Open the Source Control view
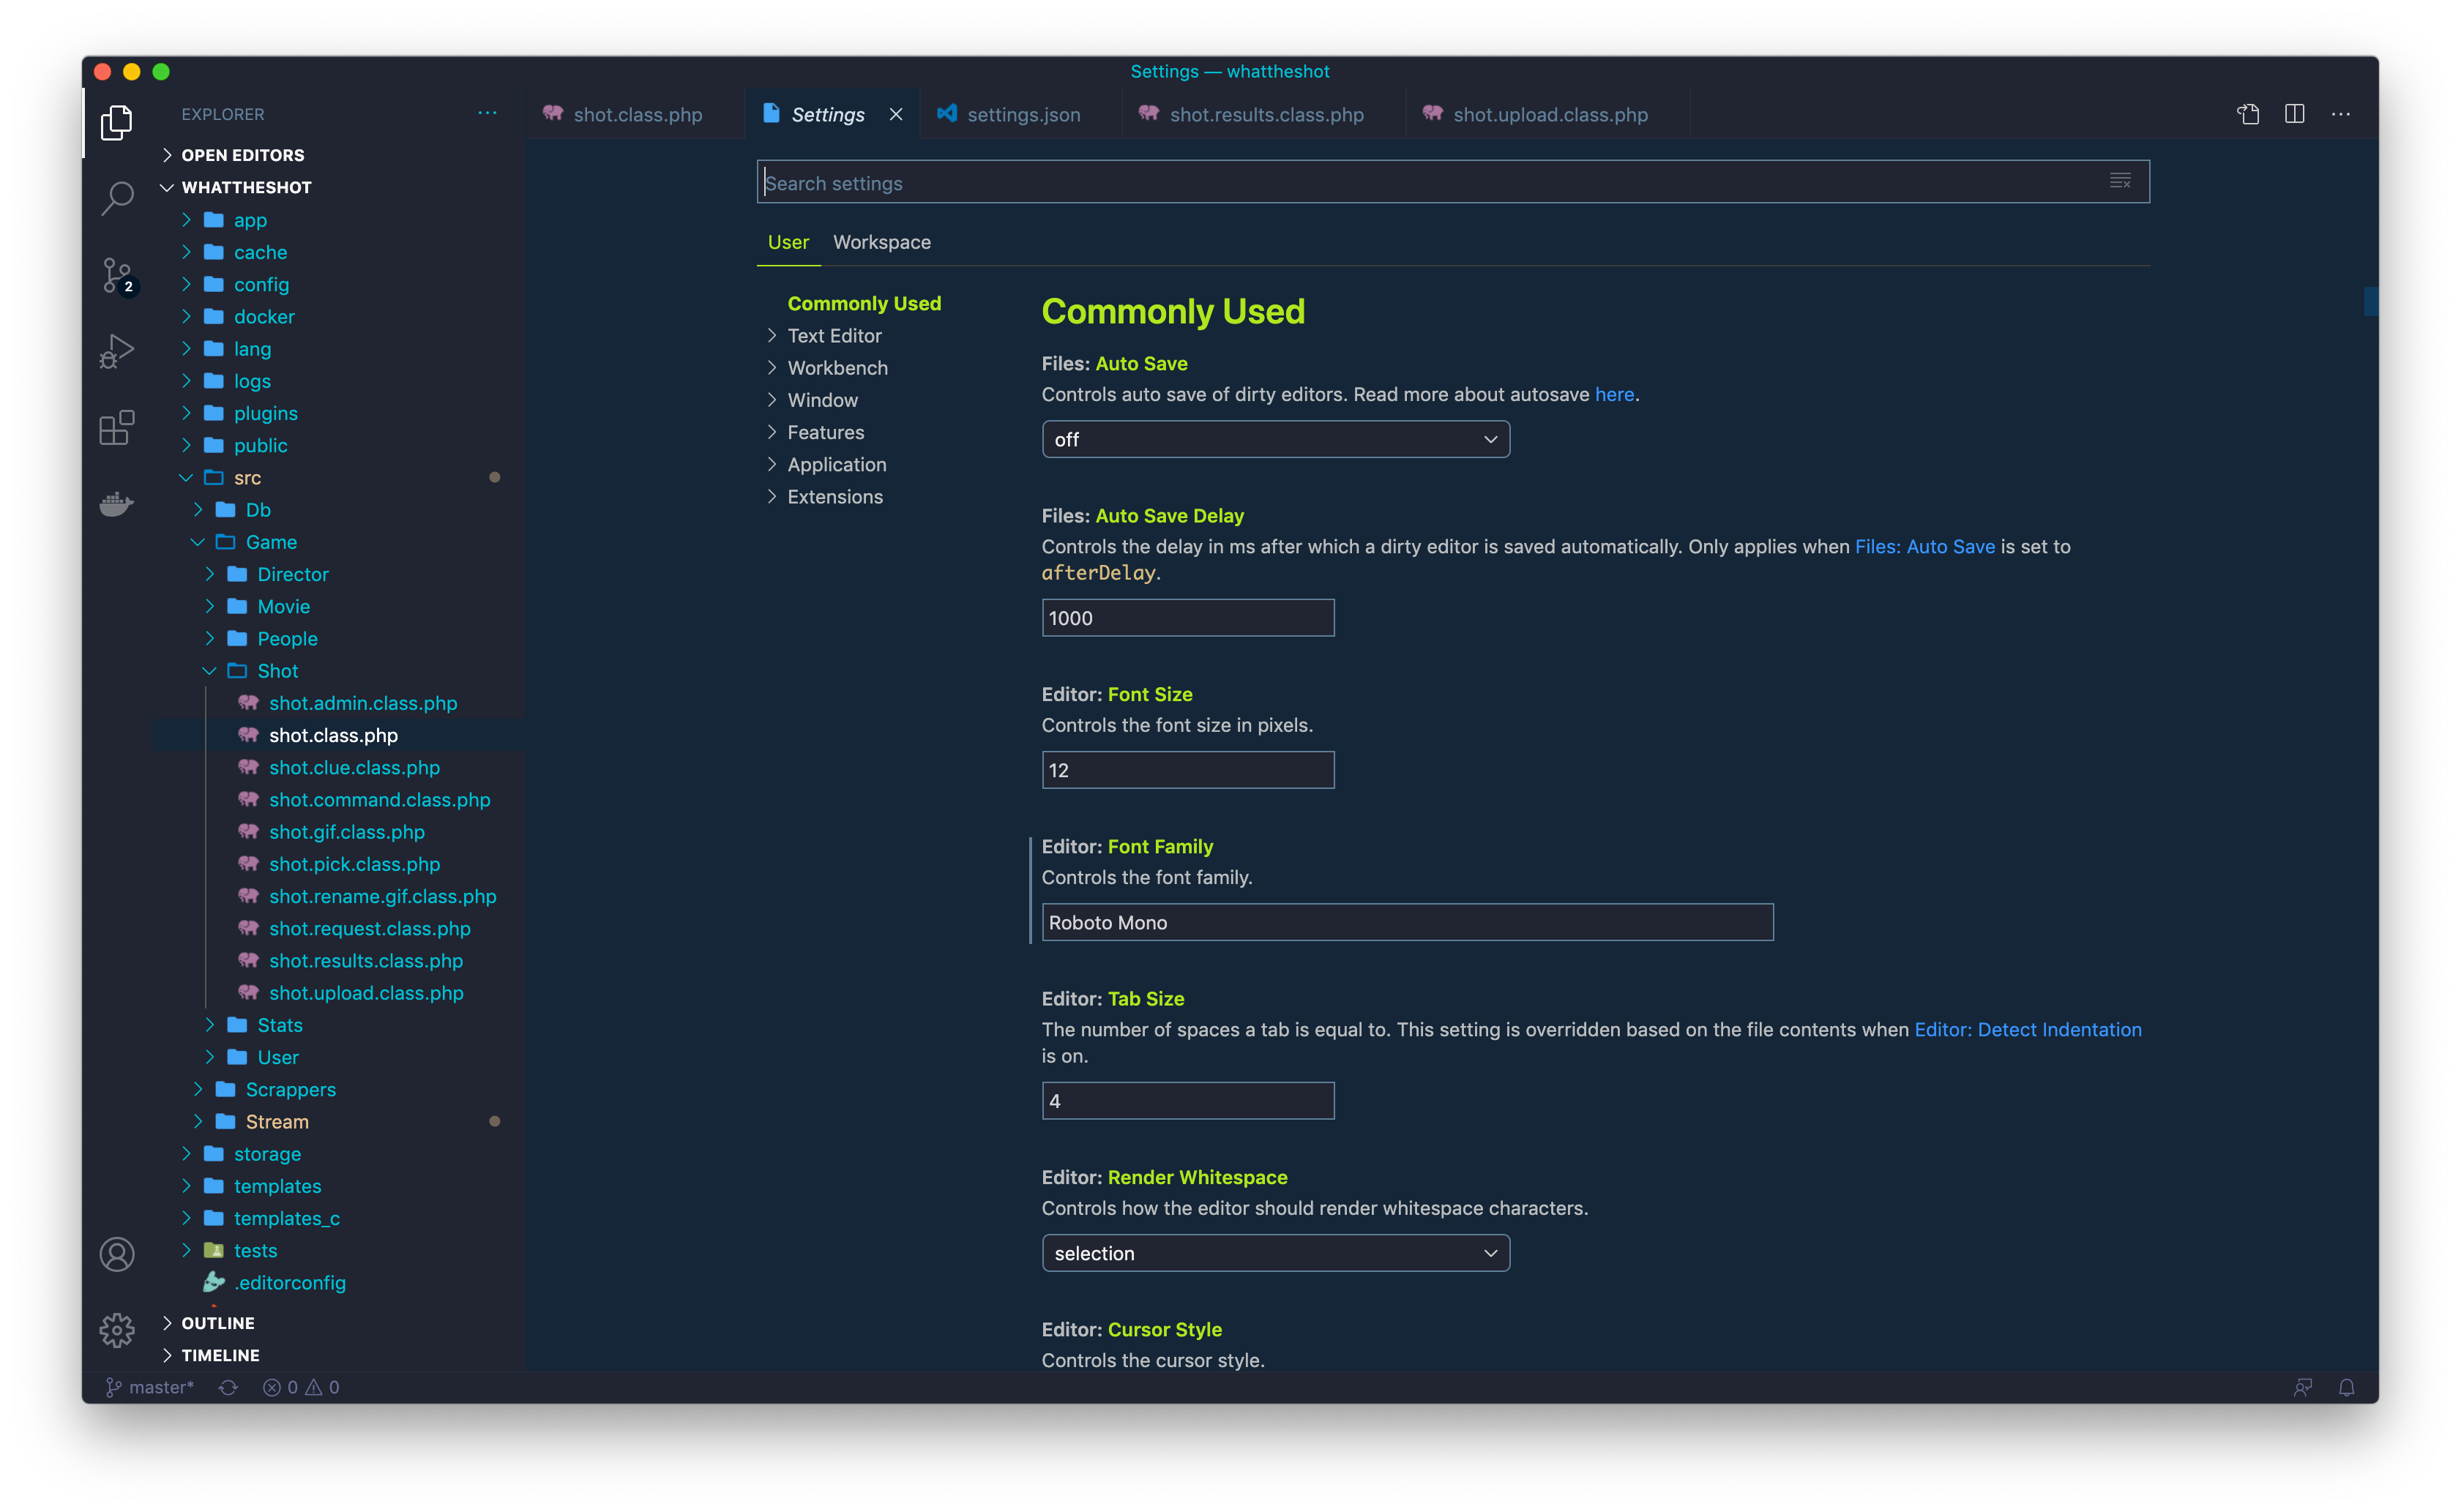Image resolution: width=2461 pixels, height=1512 pixels. pyautogui.click(x=117, y=275)
